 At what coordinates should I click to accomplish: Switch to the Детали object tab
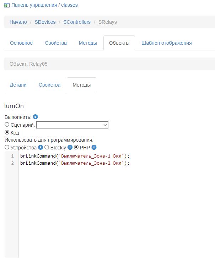click(18, 85)
